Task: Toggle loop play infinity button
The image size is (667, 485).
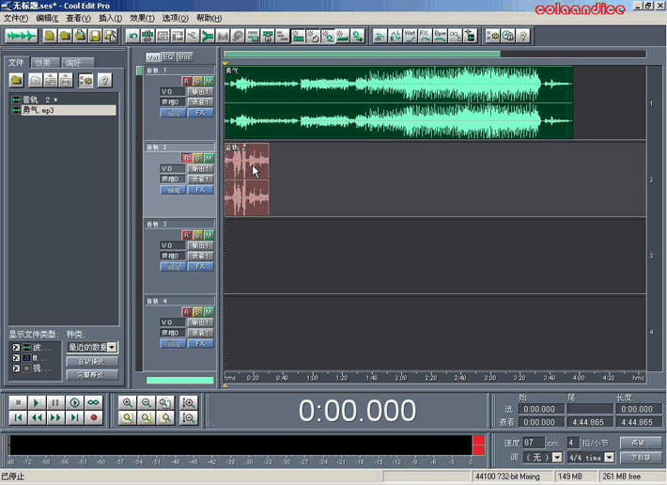Action: pos(93,402)
